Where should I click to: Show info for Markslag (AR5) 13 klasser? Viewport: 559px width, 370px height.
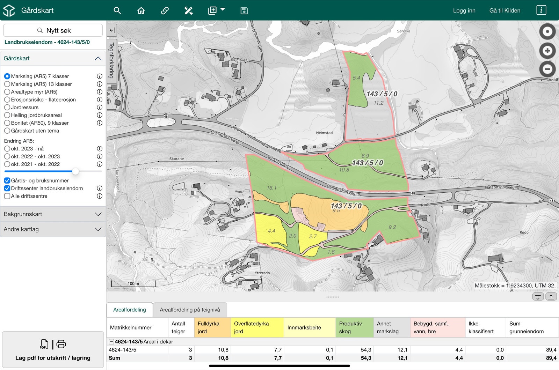[100, 84]
